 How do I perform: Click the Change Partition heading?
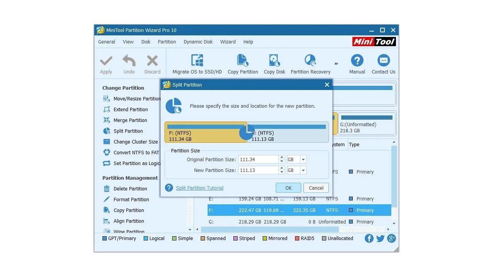(123, 88)
